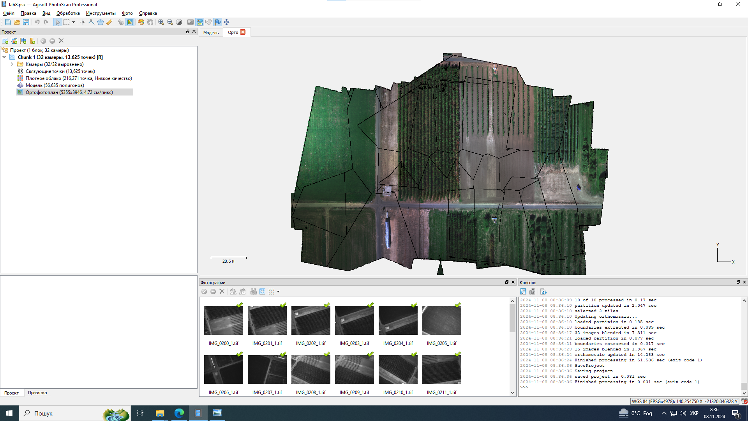Select thumbnail IMG_0203_1.tif
748x421 pixels.
(x=354, y=320)
